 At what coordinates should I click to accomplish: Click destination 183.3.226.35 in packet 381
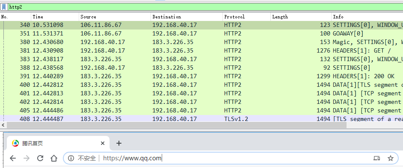(x=173, y=50)
